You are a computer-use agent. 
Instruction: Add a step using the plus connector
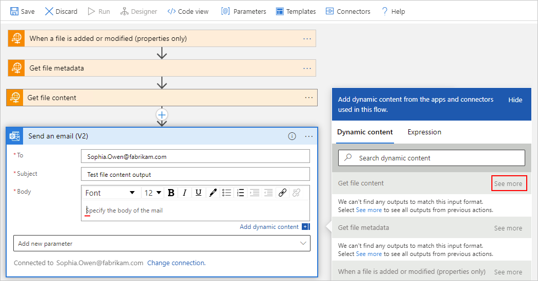pos(162,114)
